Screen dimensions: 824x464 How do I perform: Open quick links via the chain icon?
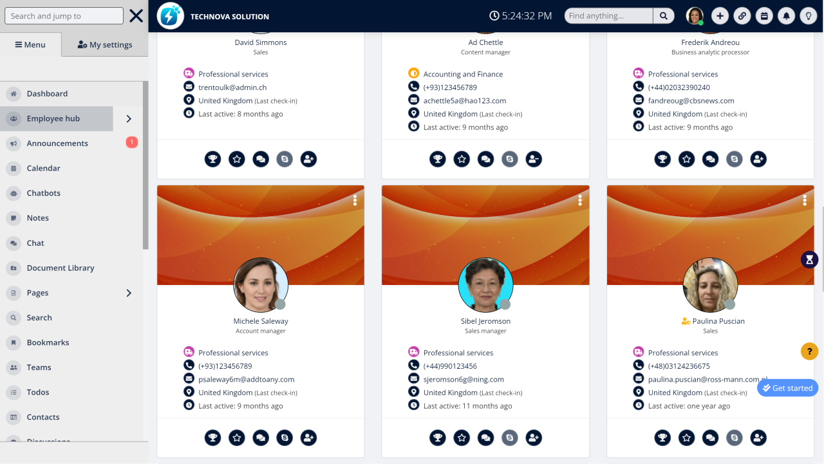coord(742,15)
